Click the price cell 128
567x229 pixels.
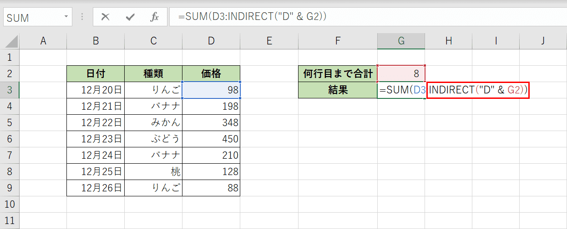point(211,171)
